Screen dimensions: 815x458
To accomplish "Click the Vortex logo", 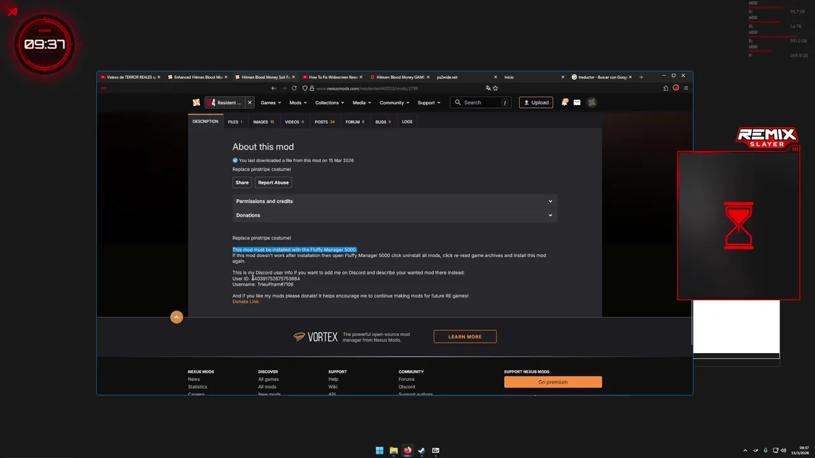I will 316,337.
